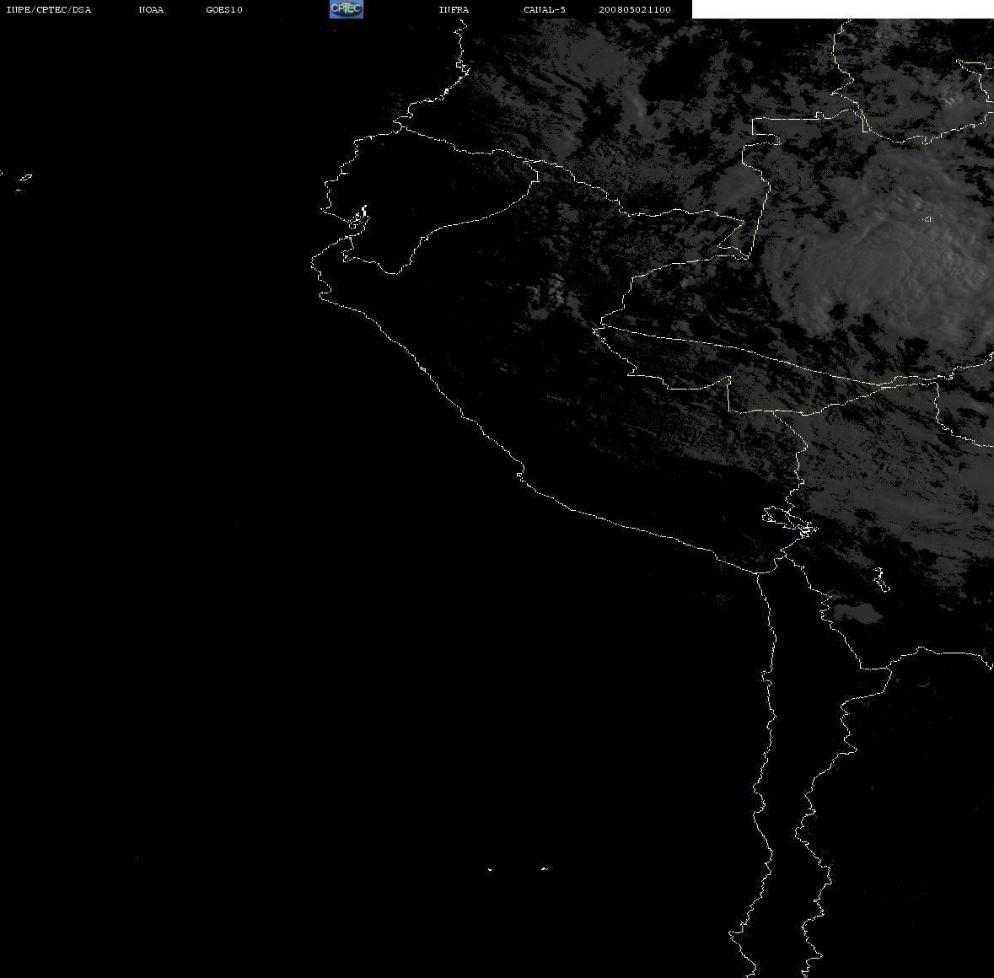This screenshot has height=978, width=994.
Task: Click the 200805021100 timestamp text
Action: [x=635, y=9]
